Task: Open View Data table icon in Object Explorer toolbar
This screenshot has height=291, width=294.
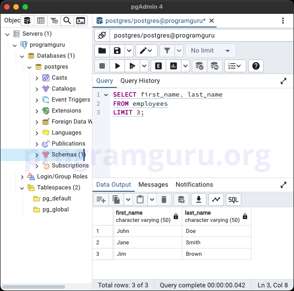Action: click(x=41, y=21)
